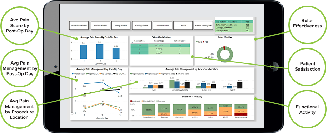Viewport: 327px width, 133px height.
Task: Click the satisfaction score 10 table cell
Action: pyautogui.click(x=139, y=45)
